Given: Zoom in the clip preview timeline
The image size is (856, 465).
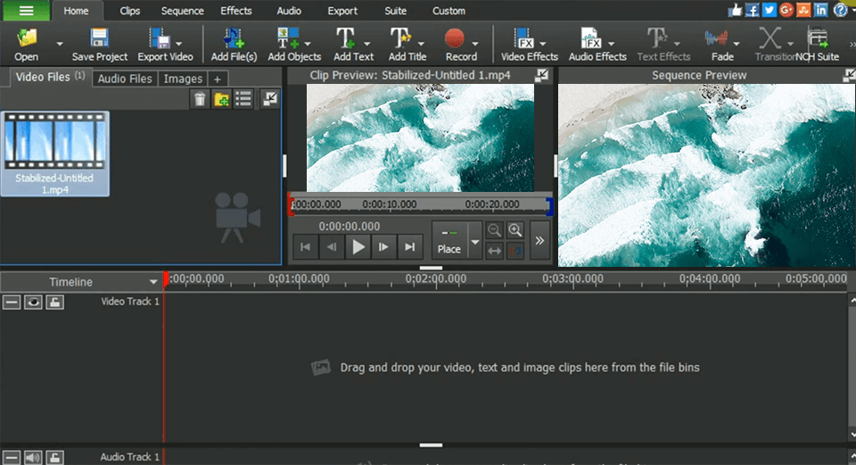Looking at the screenshot, I should click(514, 230).
